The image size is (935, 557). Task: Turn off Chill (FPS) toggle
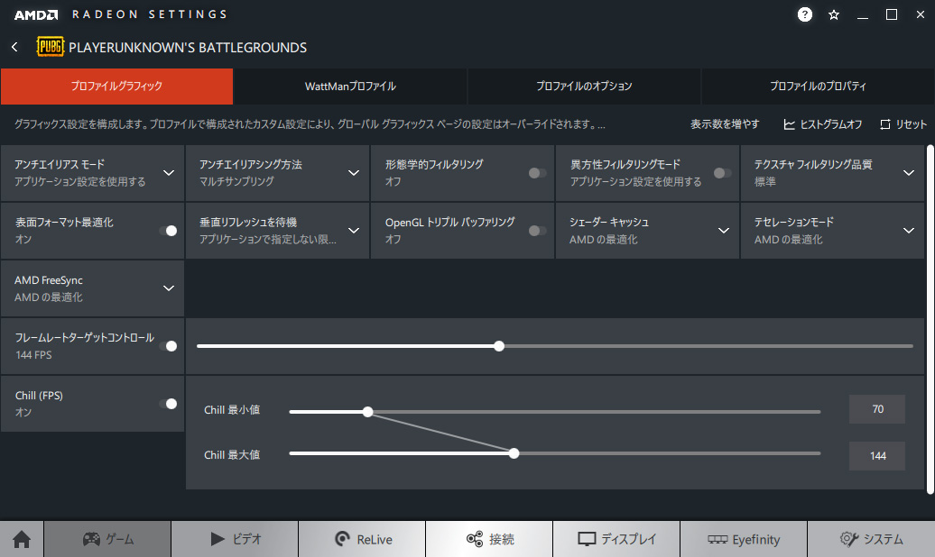pyautogui.click(x=168, y=404)
